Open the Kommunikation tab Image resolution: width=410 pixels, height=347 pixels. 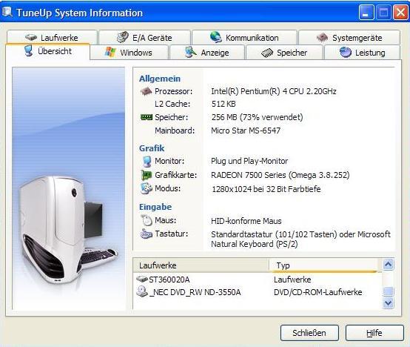pyautogui.click(x=244, y=37)
